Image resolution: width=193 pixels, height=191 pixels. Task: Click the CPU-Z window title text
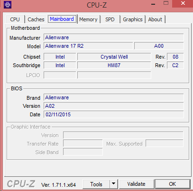click(x=97, y=5)
